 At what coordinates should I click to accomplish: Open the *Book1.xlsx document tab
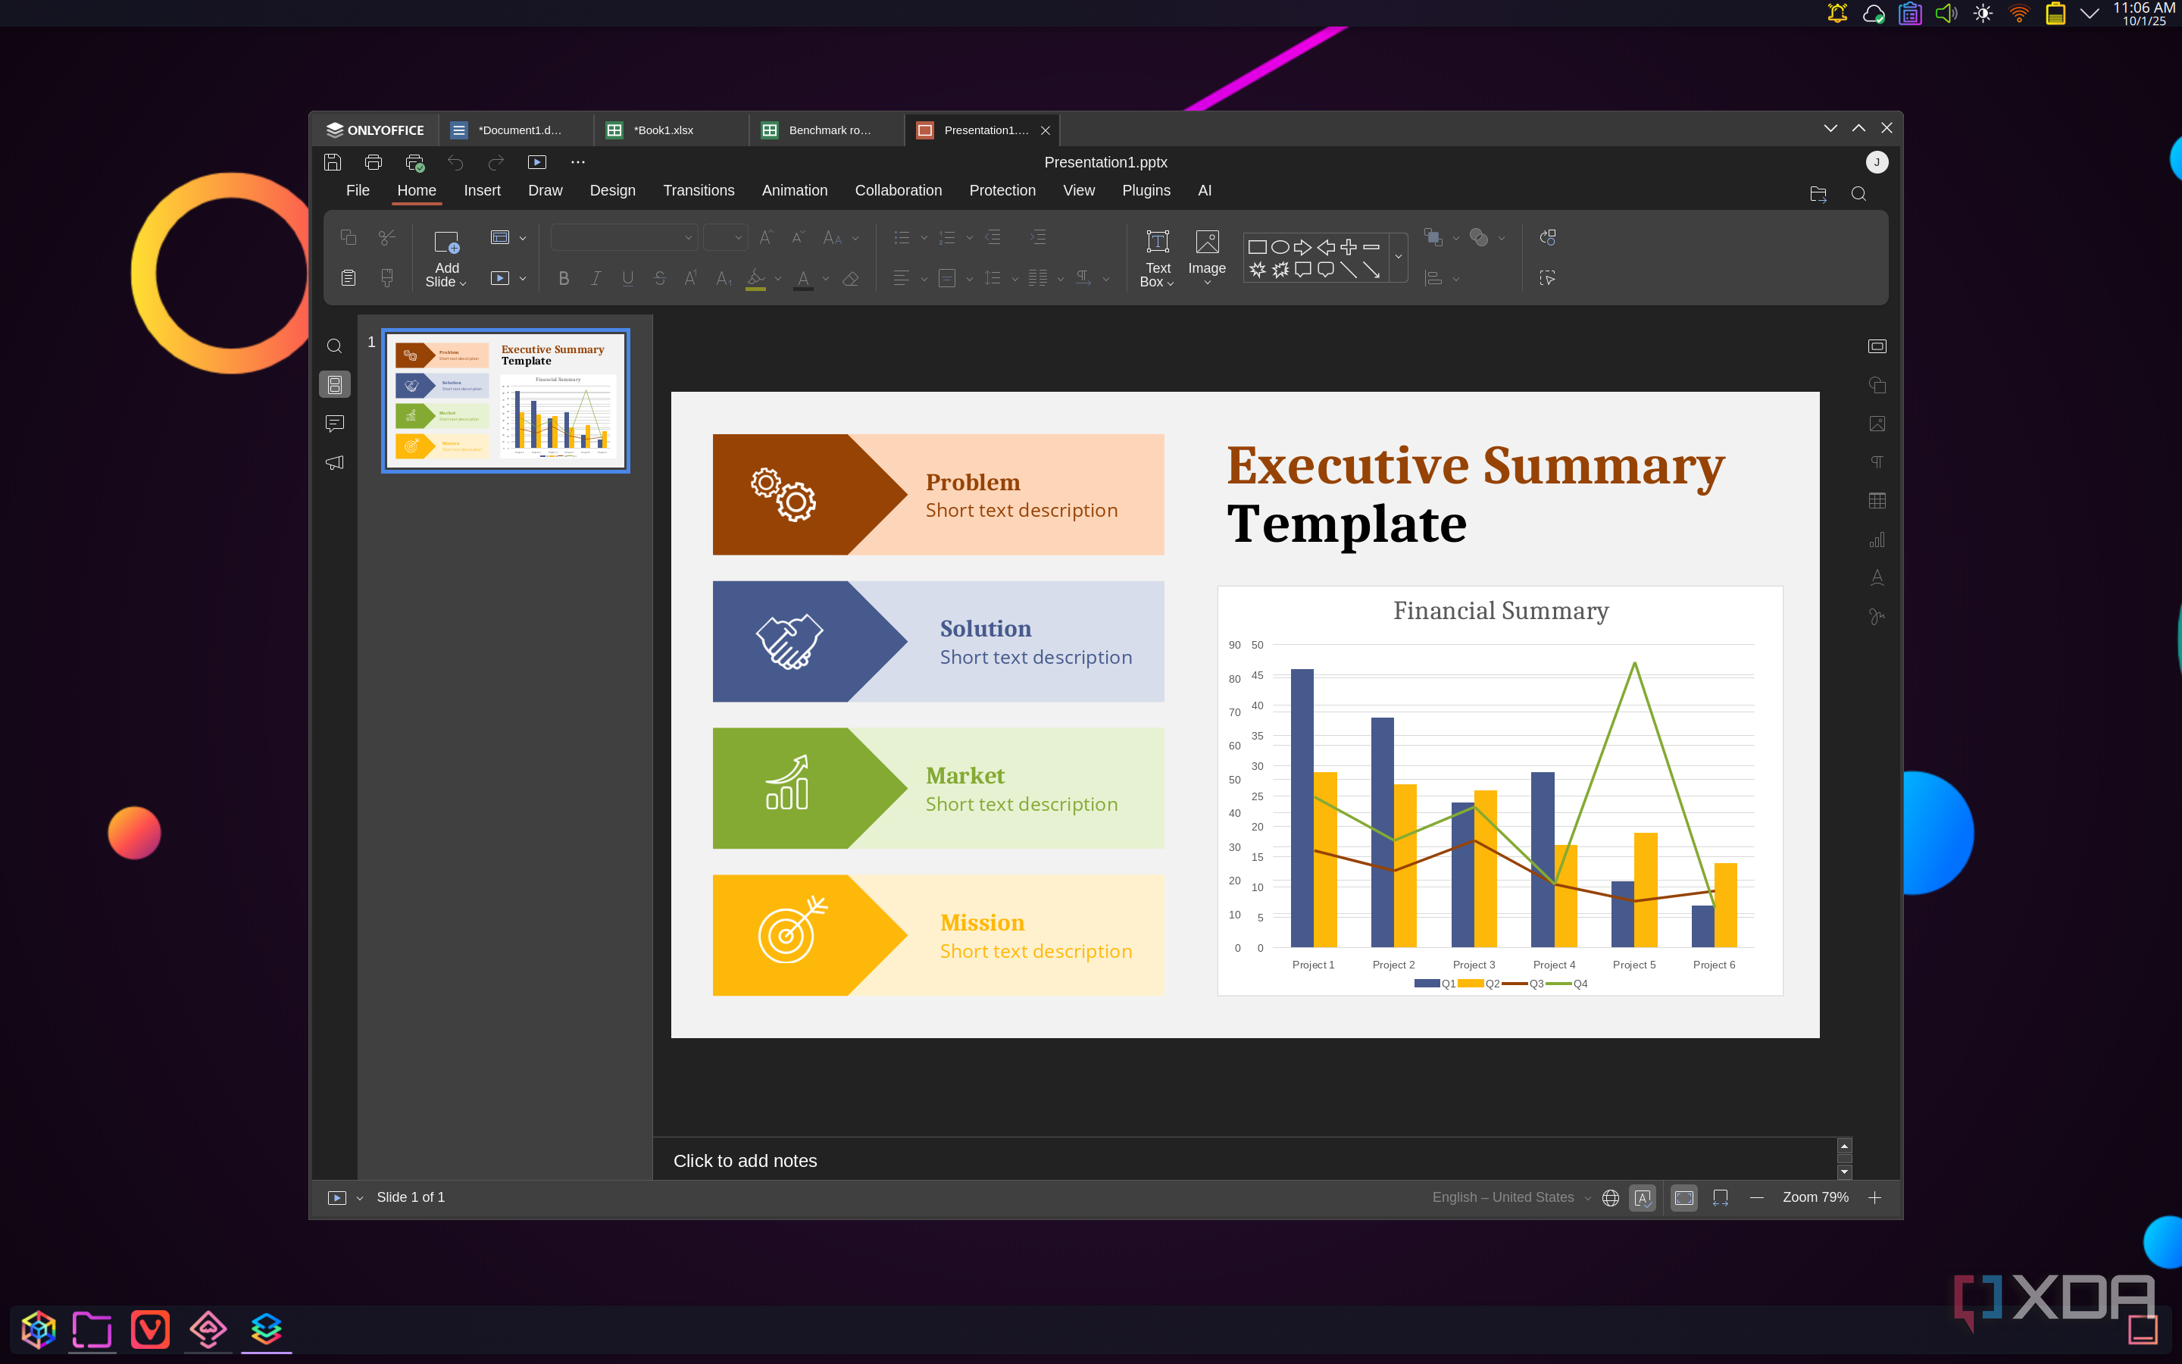pyautogui.click(x=671, y=130)
